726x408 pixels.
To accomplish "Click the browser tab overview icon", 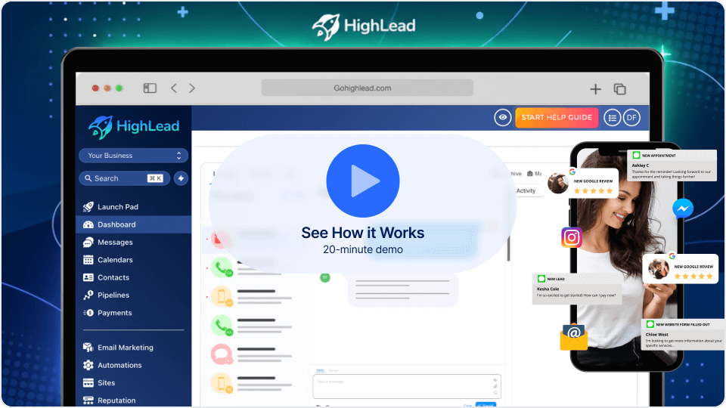I will point(619,89).
